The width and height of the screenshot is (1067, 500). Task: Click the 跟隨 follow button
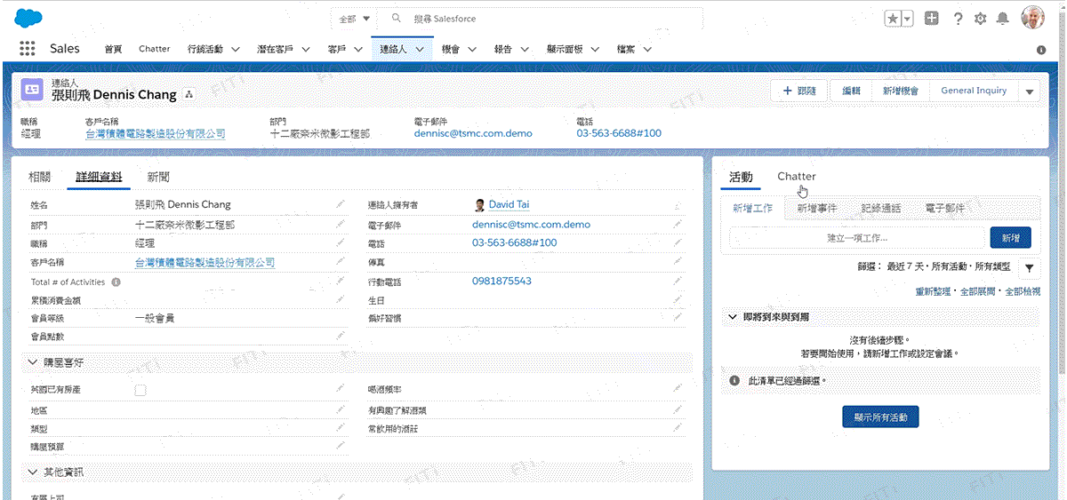(799, 91)
